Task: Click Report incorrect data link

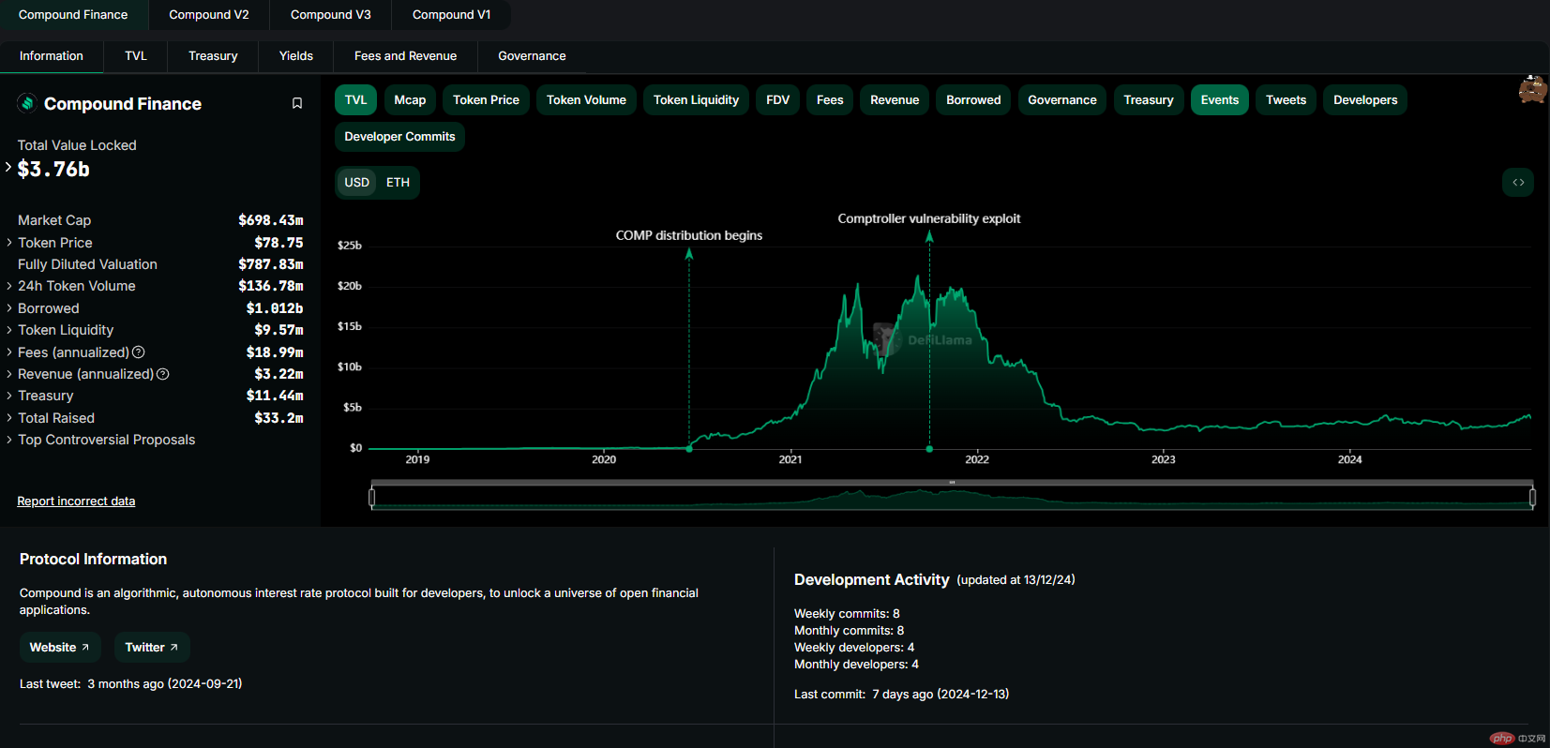Action: pos(76,501)
